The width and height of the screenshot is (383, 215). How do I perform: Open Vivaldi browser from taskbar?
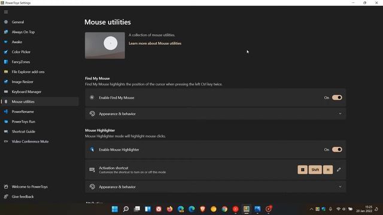click(x=159, y=209)
